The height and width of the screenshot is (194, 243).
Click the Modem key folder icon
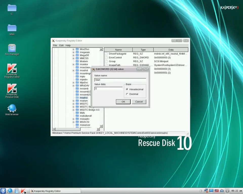pyautogui.click(x=77, y=61)
